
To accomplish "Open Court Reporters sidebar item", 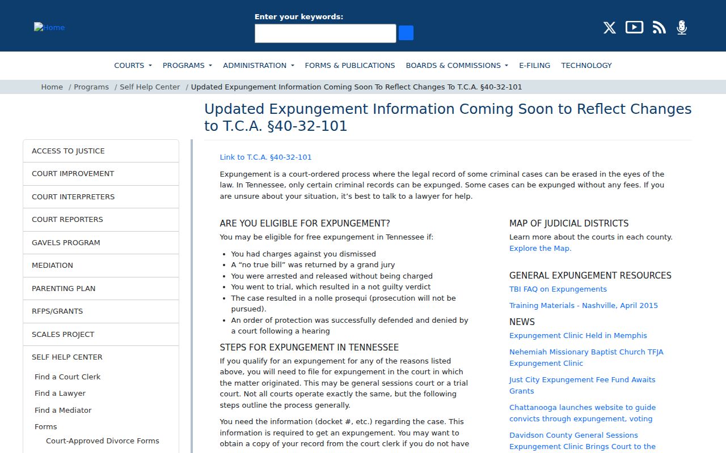I will 101,220.
